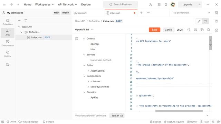Switch to edit mode pencil icon

199,21
